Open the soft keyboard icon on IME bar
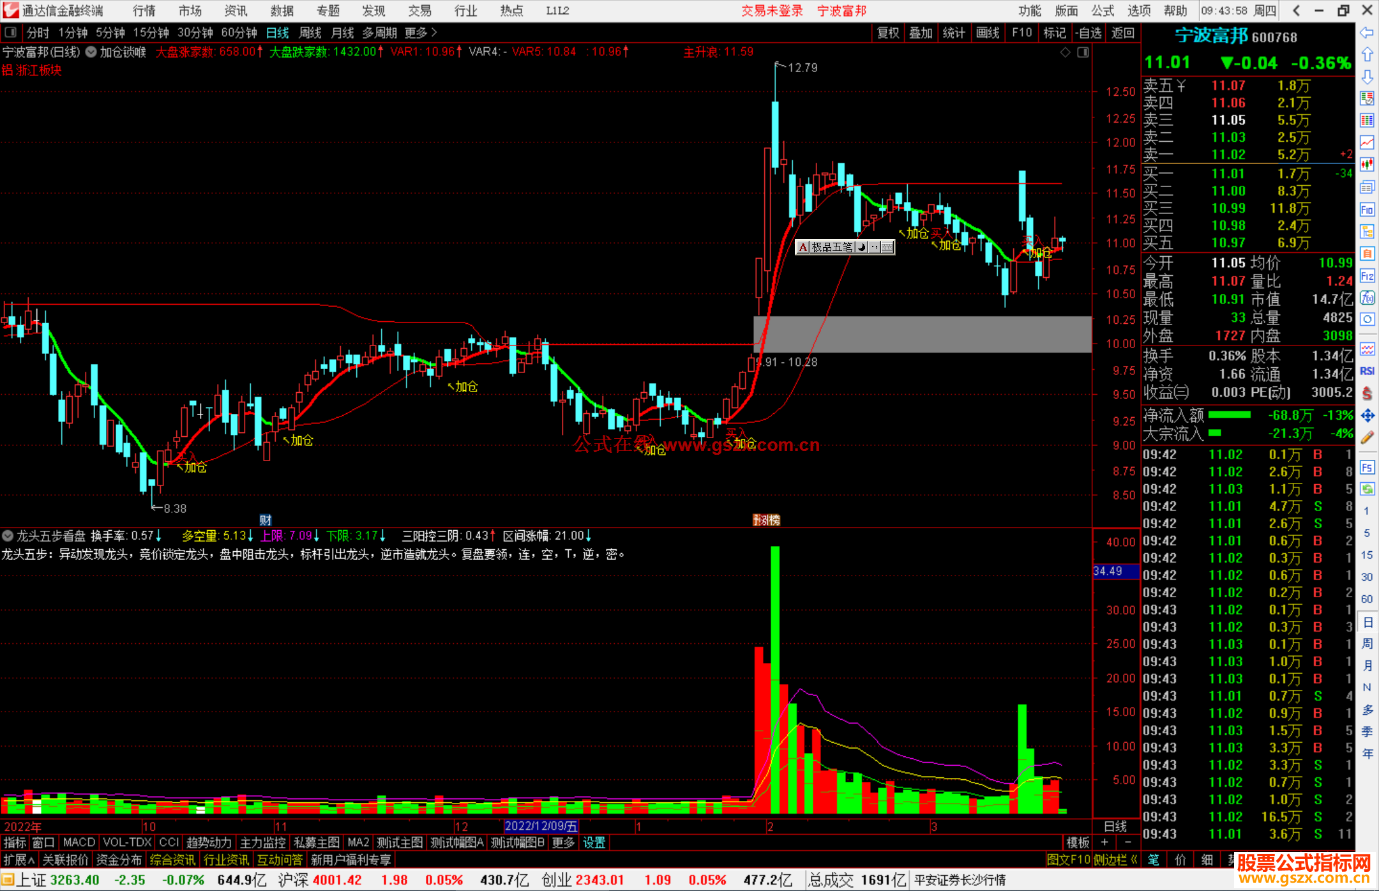The image size is (1379, 891). 887,247
